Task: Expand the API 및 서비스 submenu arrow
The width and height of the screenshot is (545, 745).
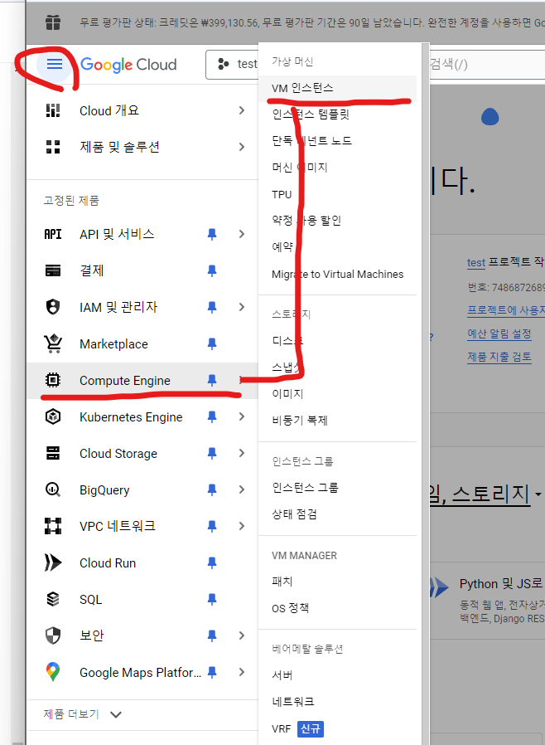Action: coord(242,234)
